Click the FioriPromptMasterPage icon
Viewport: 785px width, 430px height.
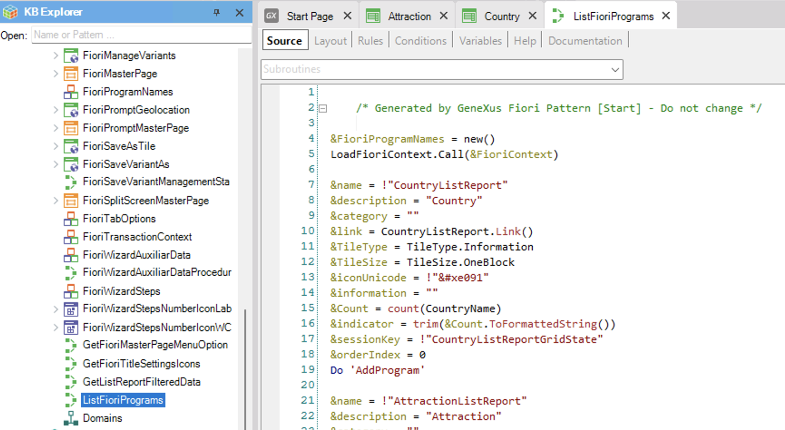pos(71,128)
